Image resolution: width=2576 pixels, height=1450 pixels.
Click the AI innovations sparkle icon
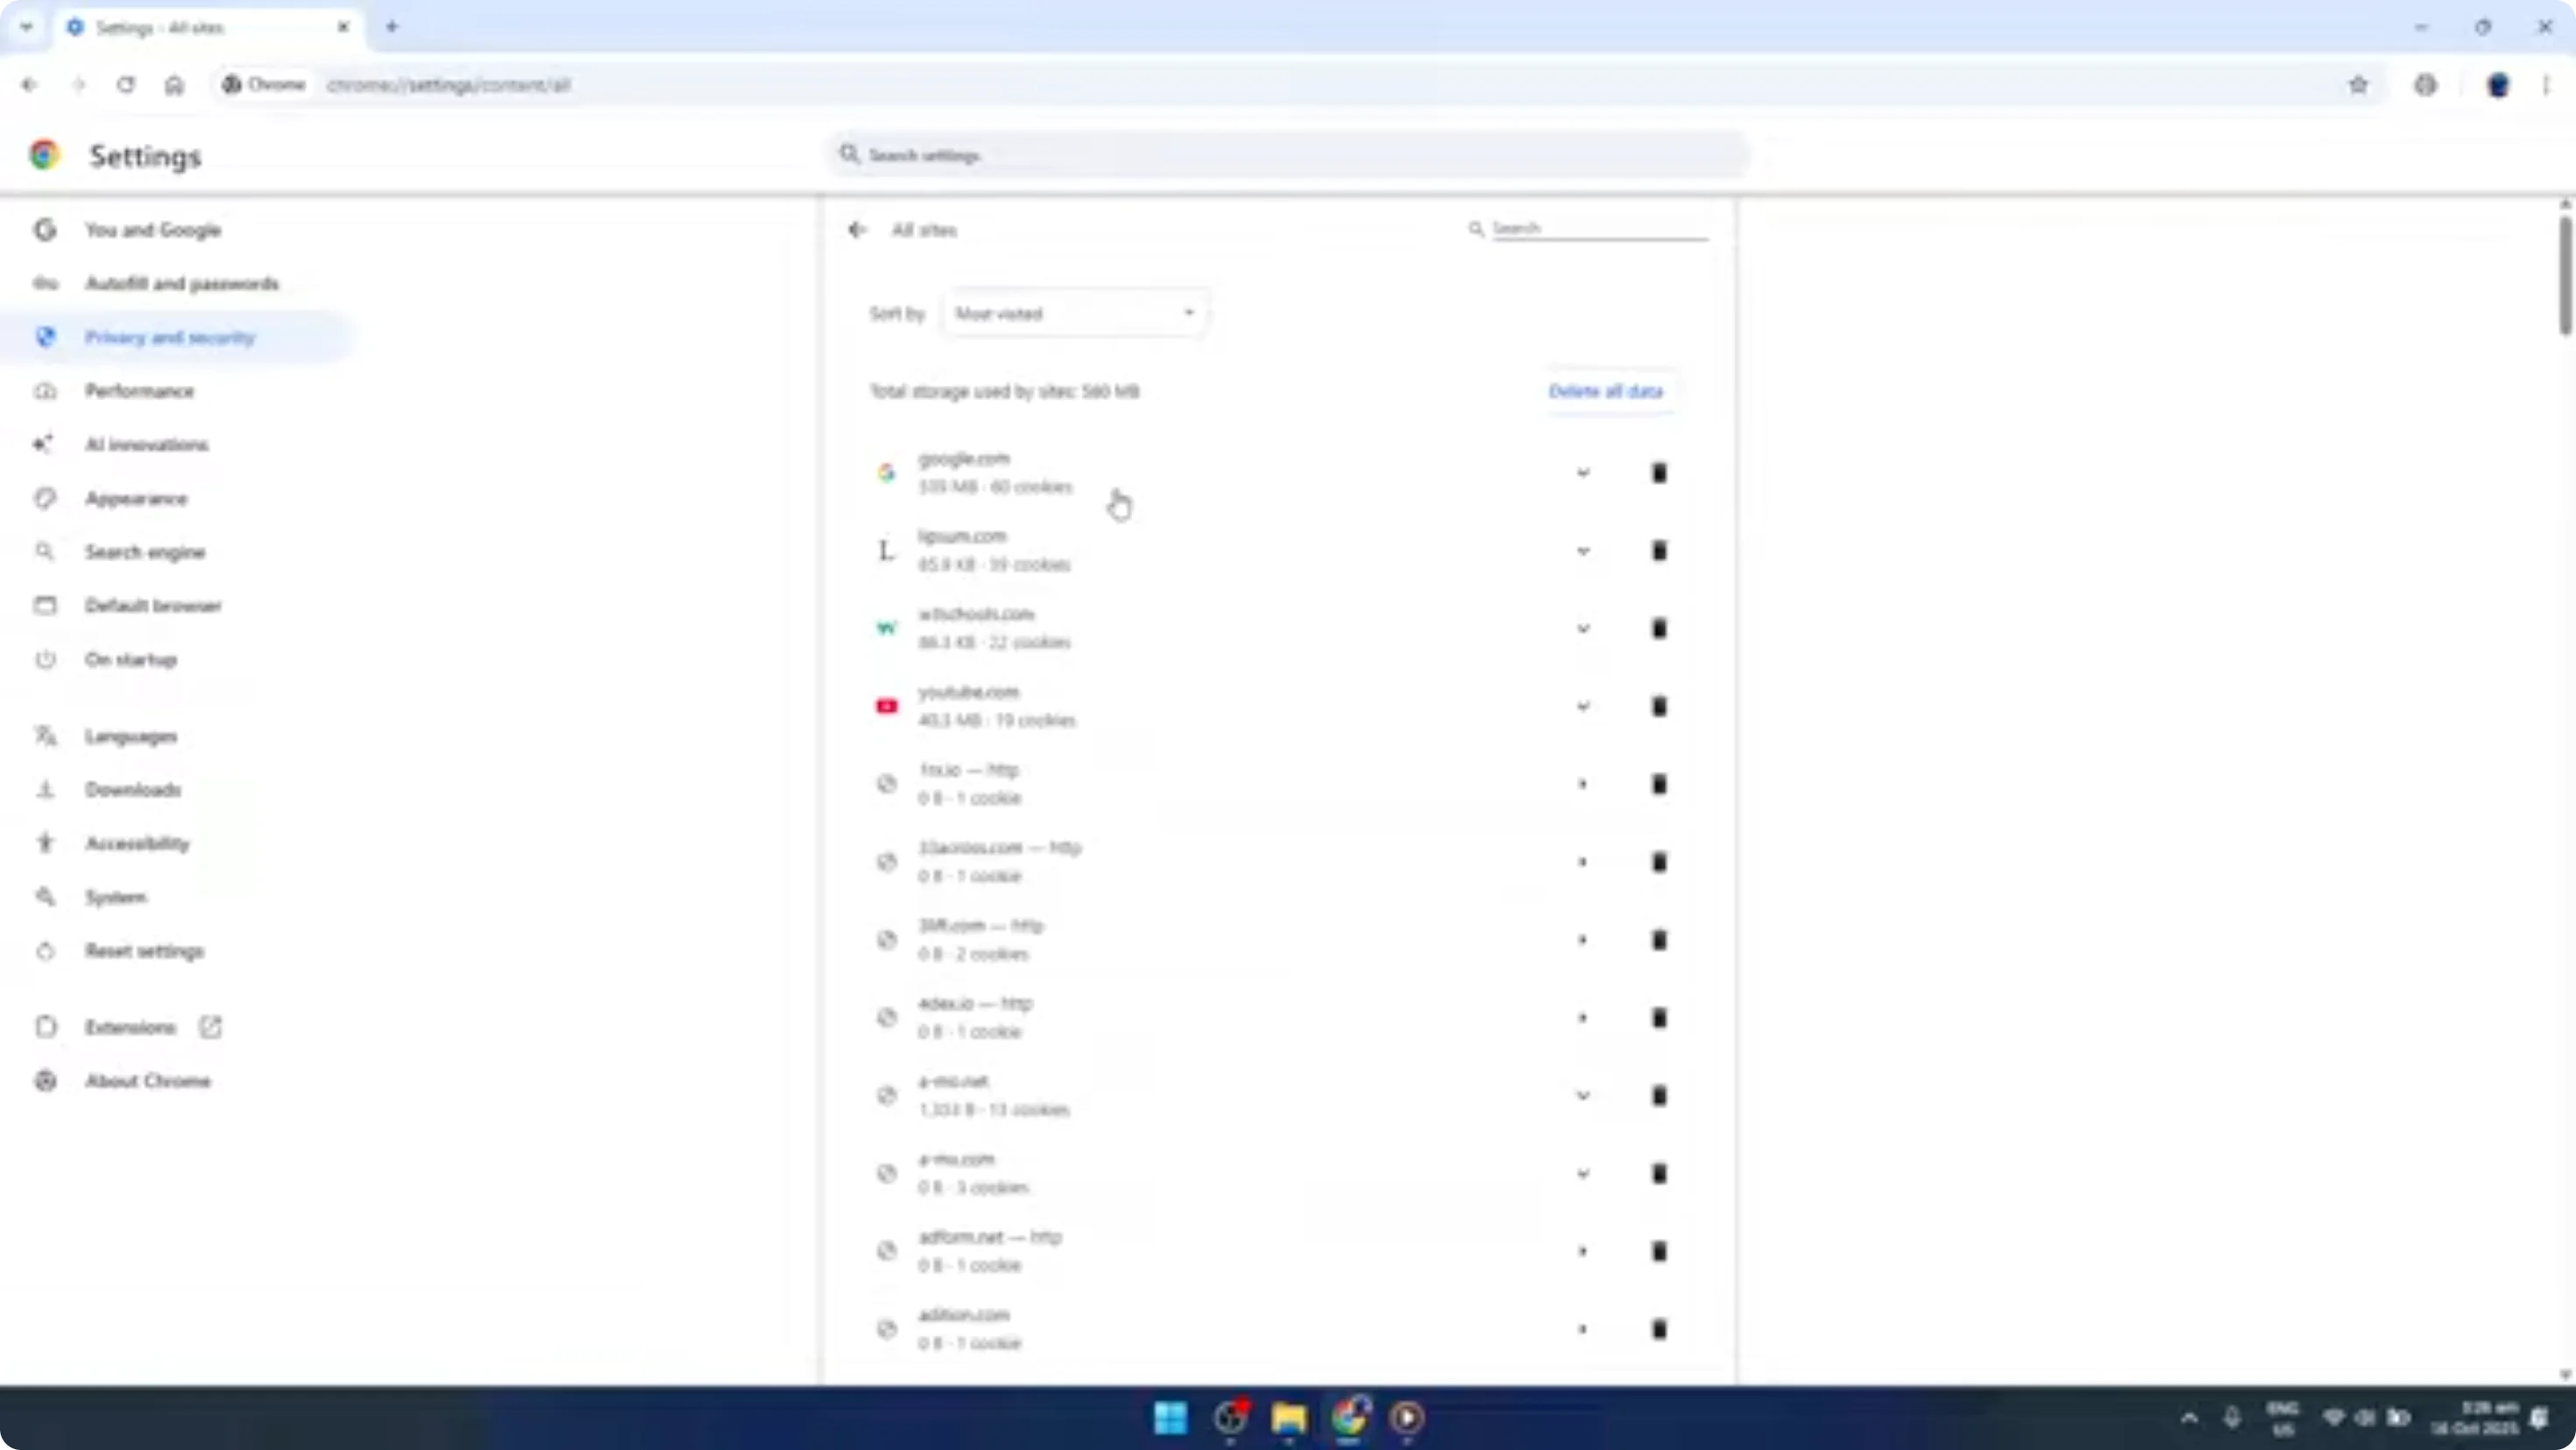(45, 444)
